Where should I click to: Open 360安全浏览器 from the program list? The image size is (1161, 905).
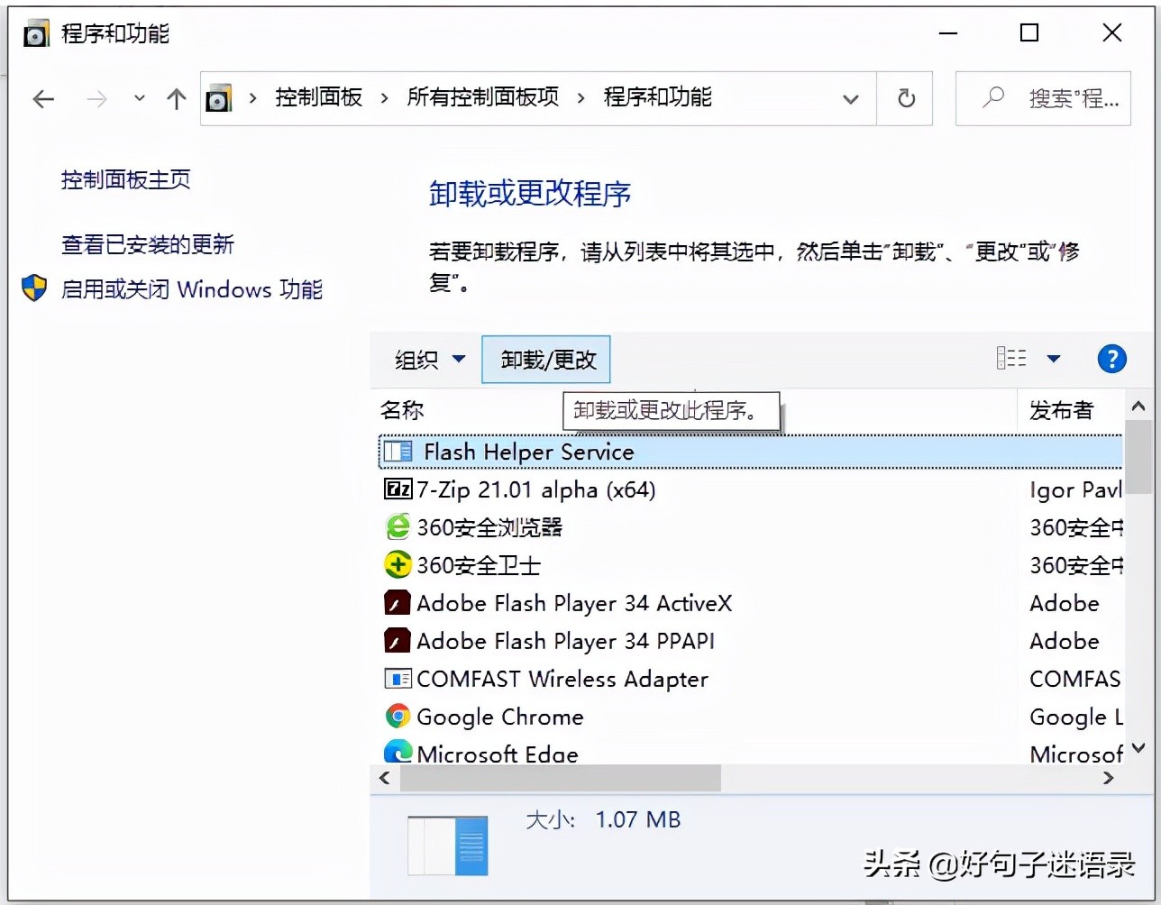point(398,527)
